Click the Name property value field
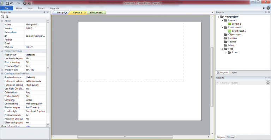 (35, 25)
